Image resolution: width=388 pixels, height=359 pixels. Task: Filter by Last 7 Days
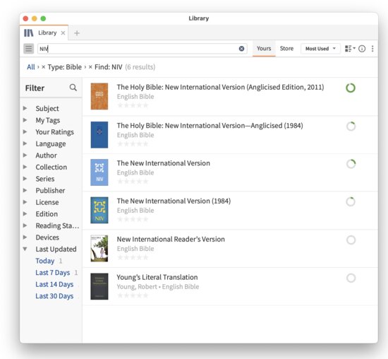(x=53, y=273)
